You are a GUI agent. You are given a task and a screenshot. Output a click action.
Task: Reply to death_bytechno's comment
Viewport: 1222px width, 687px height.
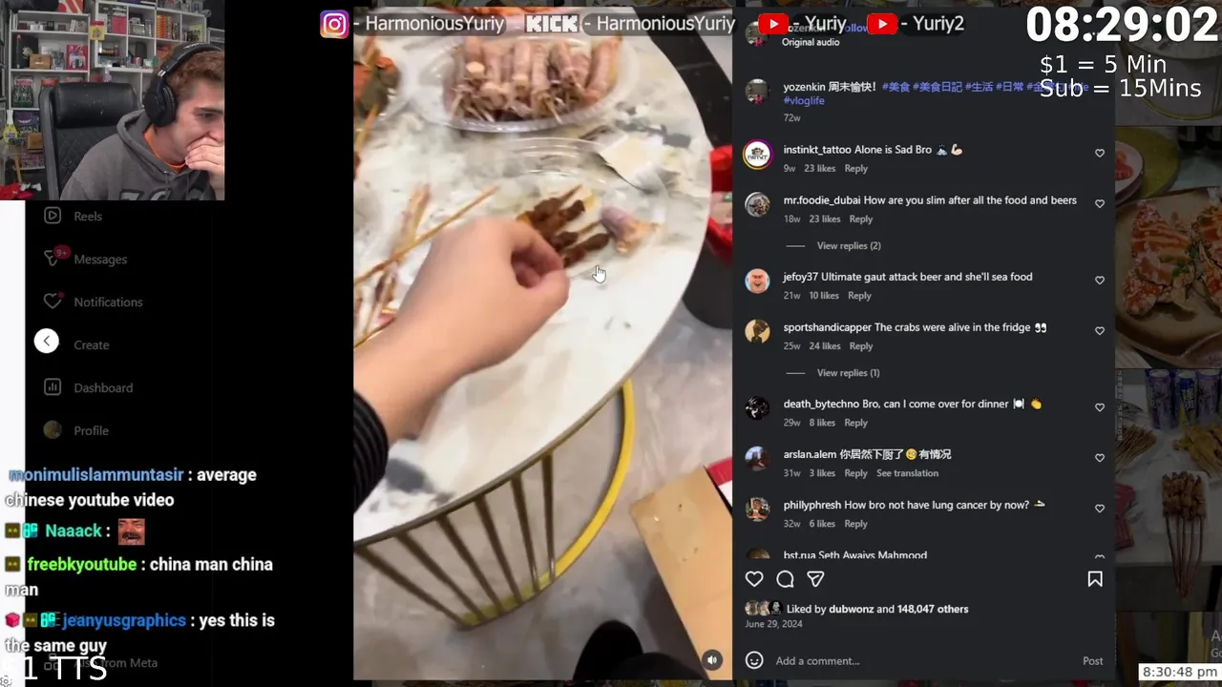point(855,423)
